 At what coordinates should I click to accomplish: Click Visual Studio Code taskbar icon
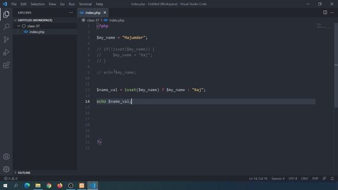click(93, 185)
